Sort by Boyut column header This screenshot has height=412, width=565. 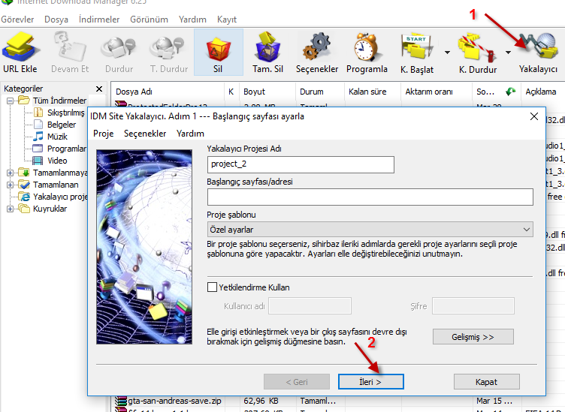pyautogui.click(x=267, y=92)
